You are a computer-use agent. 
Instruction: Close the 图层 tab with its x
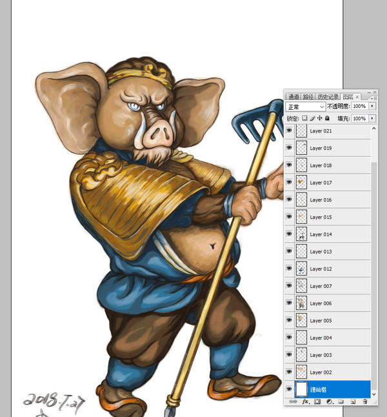357,97
